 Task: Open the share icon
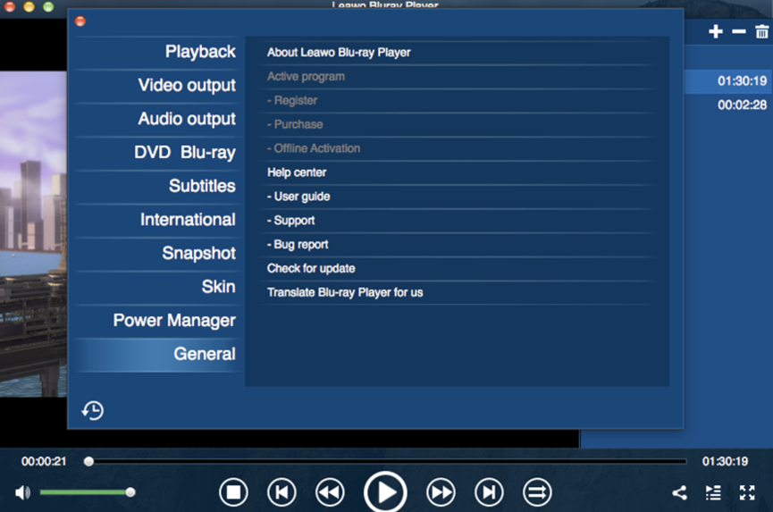click(x=679, y=492)
